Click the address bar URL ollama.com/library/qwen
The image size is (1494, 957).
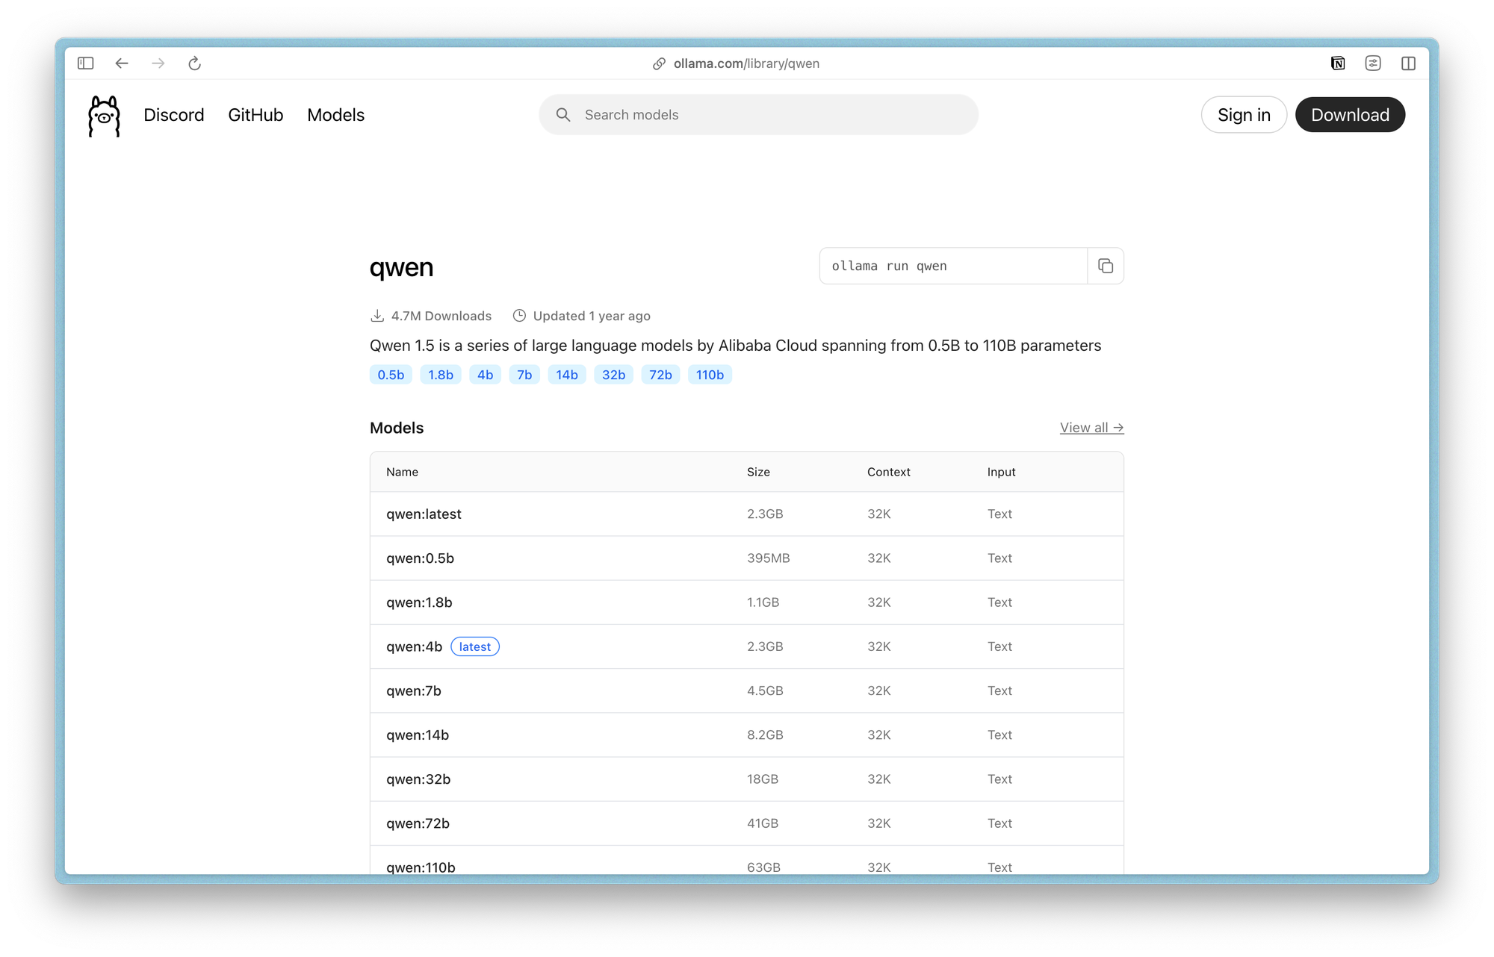pos(746,63)
